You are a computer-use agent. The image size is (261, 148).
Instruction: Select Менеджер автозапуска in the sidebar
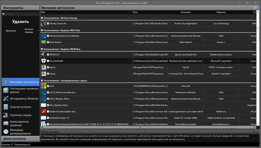[x=21, y=82]
